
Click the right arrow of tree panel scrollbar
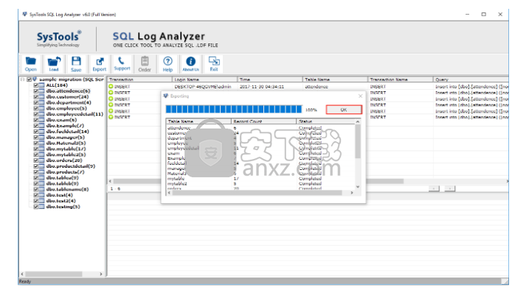tap(101, 274)
